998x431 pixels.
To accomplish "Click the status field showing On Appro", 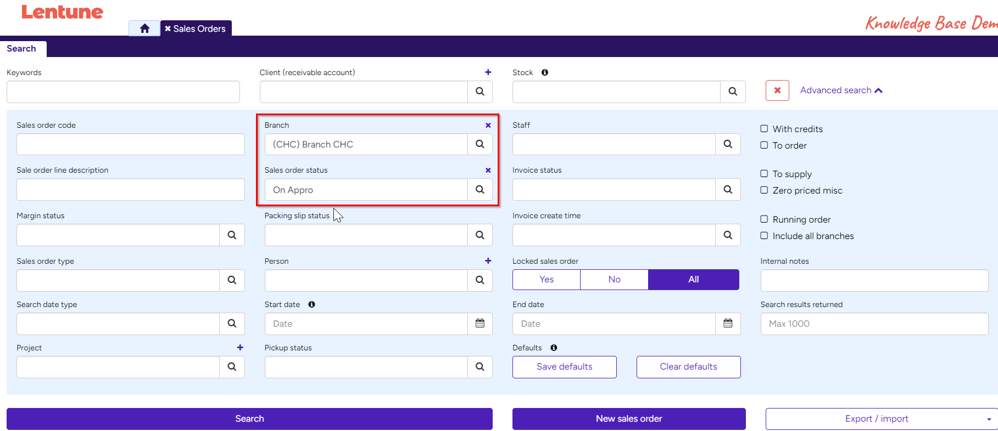I will [366, 190].
